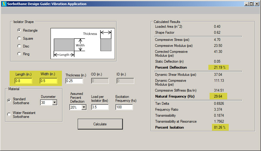
Task: Click the Length input field
Action: 23,81
